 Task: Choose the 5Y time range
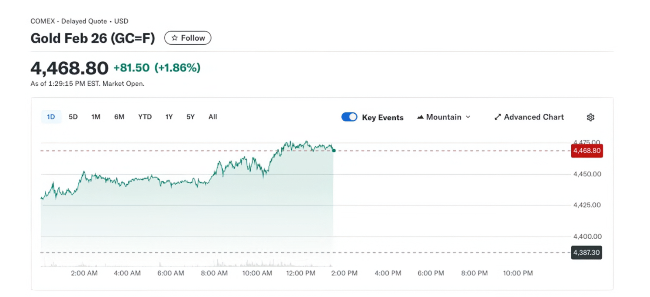[x=191, y=117]
